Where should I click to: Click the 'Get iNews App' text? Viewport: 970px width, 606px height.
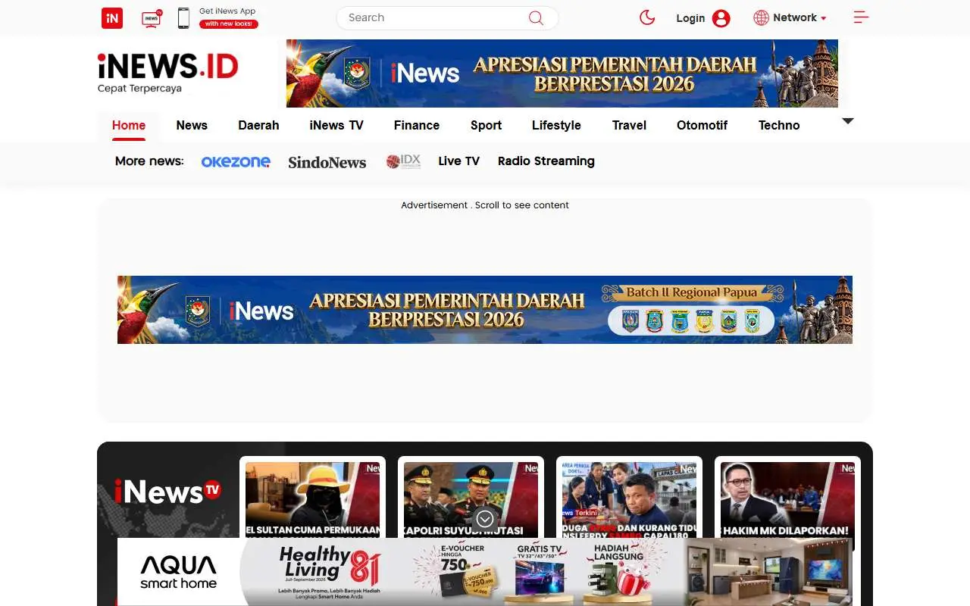click(x=227, y=11)
